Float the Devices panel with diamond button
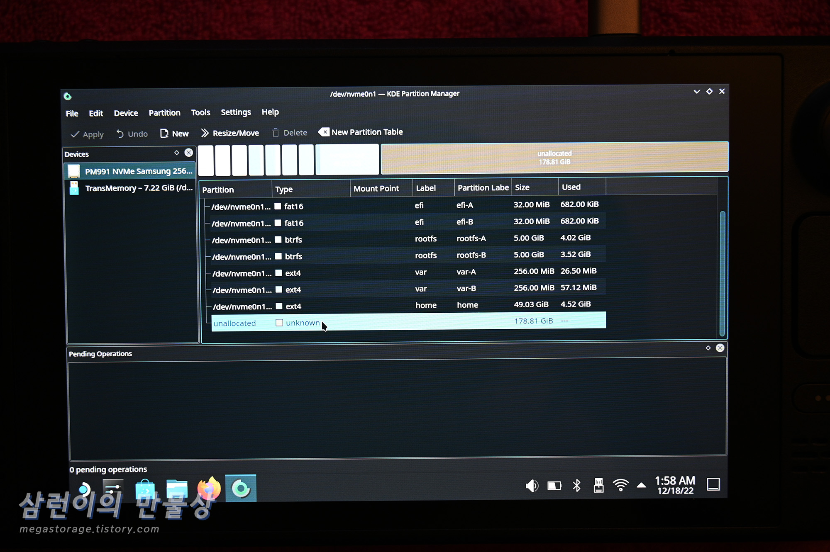This screenshot has height=552, width=830. click(x=177, y=153)
